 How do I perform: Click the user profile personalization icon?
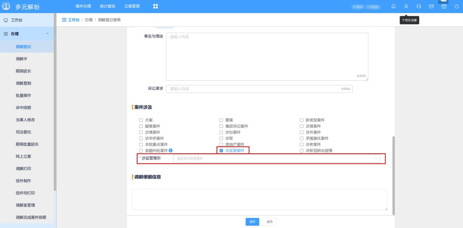click(406, 6)
